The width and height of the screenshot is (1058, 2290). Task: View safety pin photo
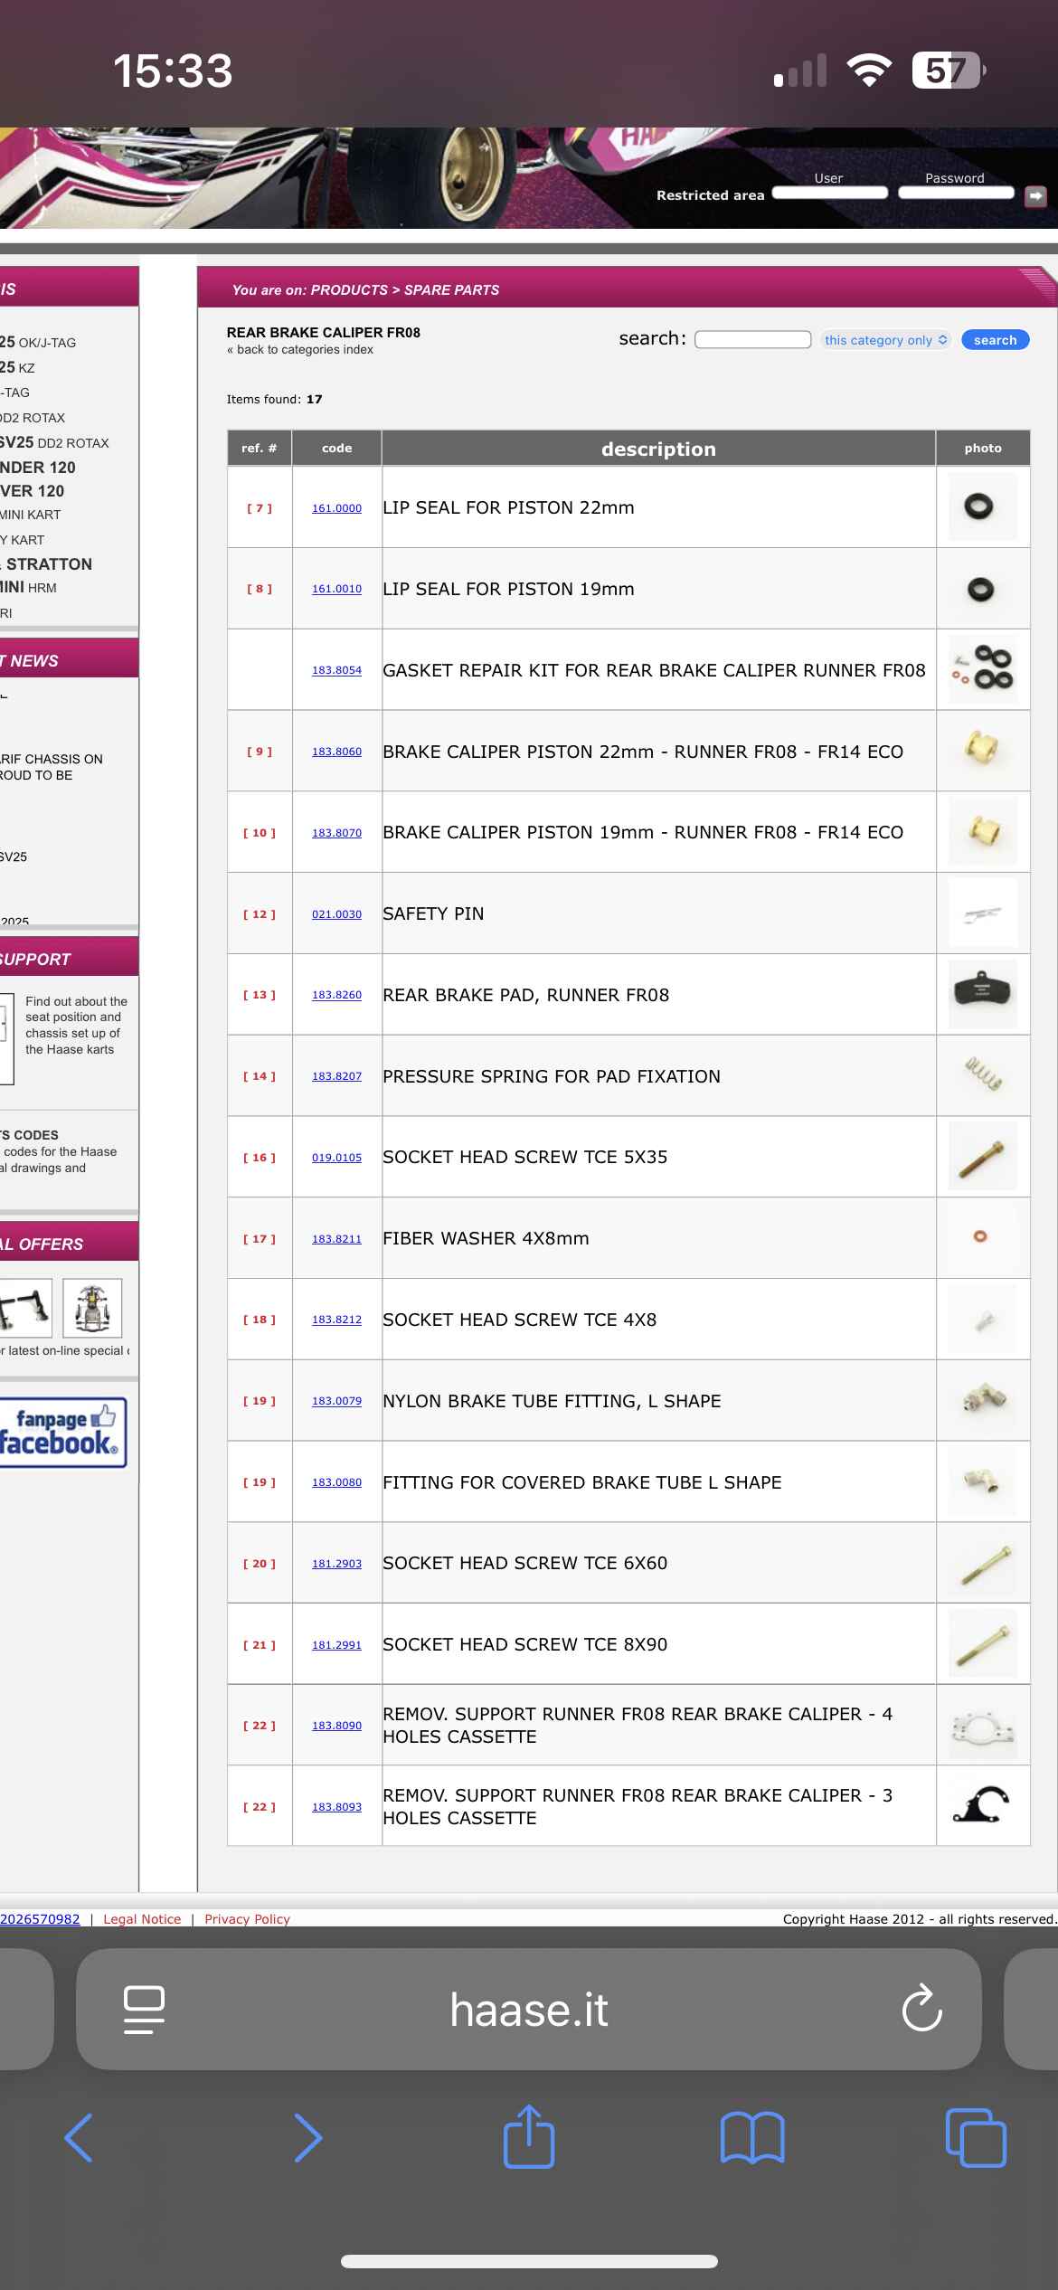pyautogui.click(x=983, y=913)
